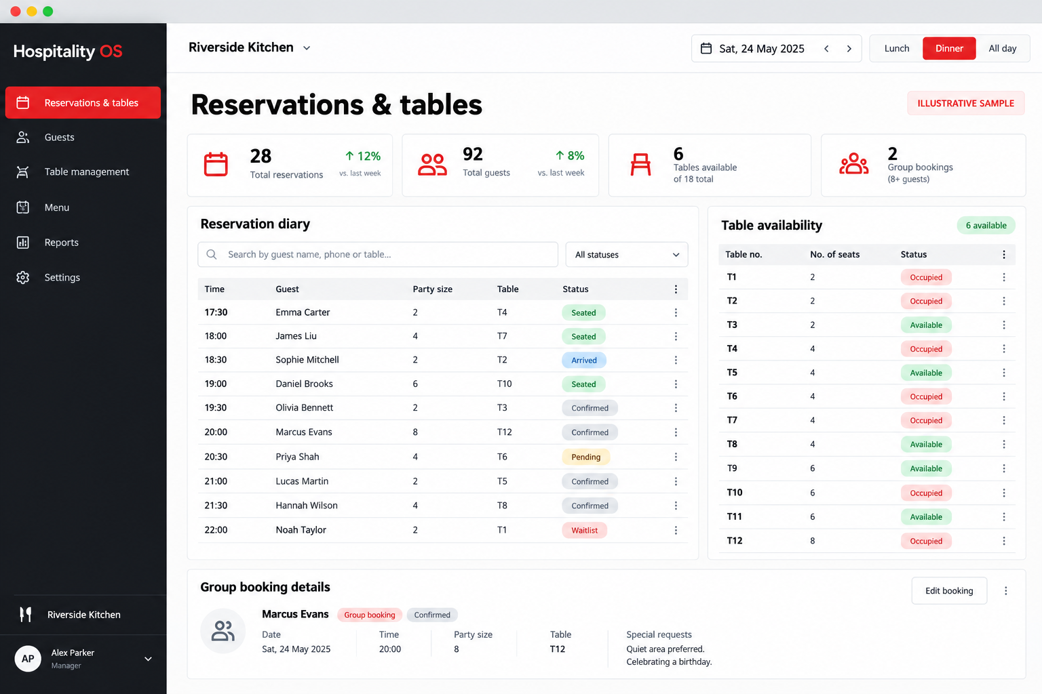Open options for table T1
This screenshot has width=1042, height=694.
(x=1004, y=277)
